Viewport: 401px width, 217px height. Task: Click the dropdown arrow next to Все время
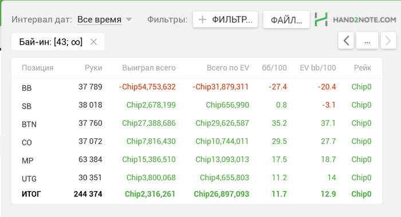[x=129, y=20]
